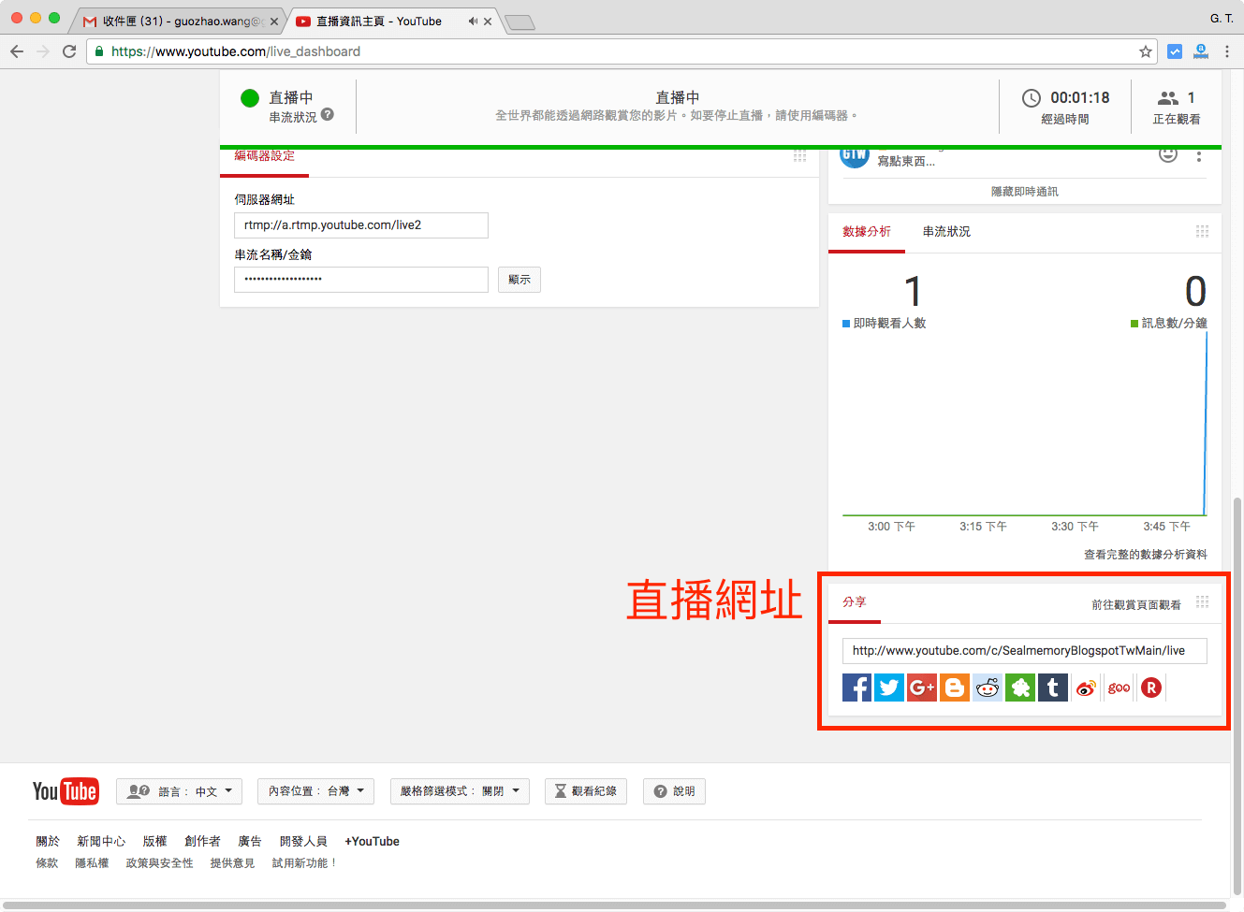Share the live stream to Tumblr
This screenshot has height=912, width=1244.
pyautogui.click(x=1052, y=688)
